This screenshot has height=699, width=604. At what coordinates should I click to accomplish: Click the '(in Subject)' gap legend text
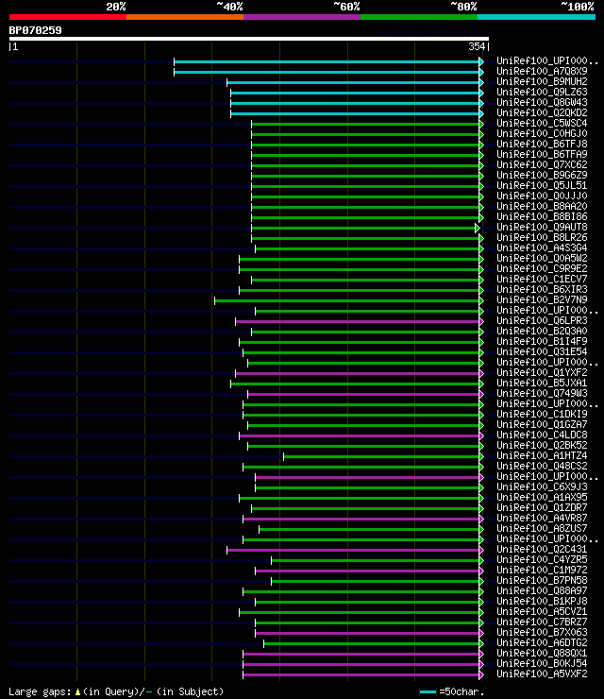tap(190, 691)
